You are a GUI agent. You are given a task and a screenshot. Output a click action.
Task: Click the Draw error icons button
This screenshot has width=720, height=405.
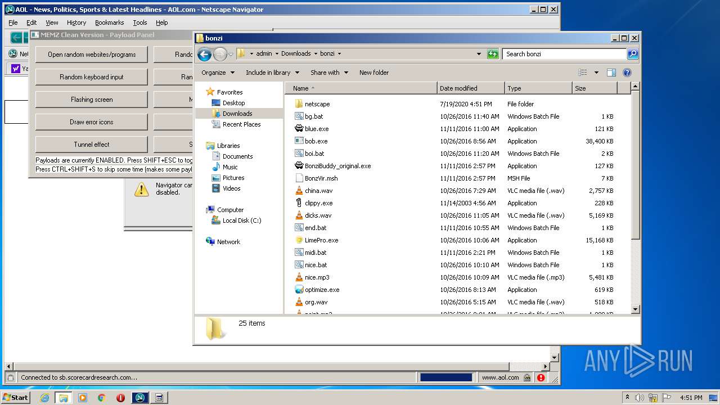[x=92, y=122]
